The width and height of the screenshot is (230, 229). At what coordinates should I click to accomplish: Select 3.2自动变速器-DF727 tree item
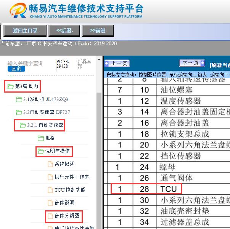(47, 112)
